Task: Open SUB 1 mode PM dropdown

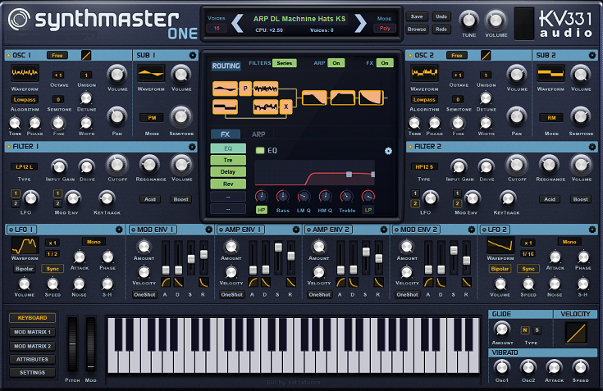Action: pos(152,118)
